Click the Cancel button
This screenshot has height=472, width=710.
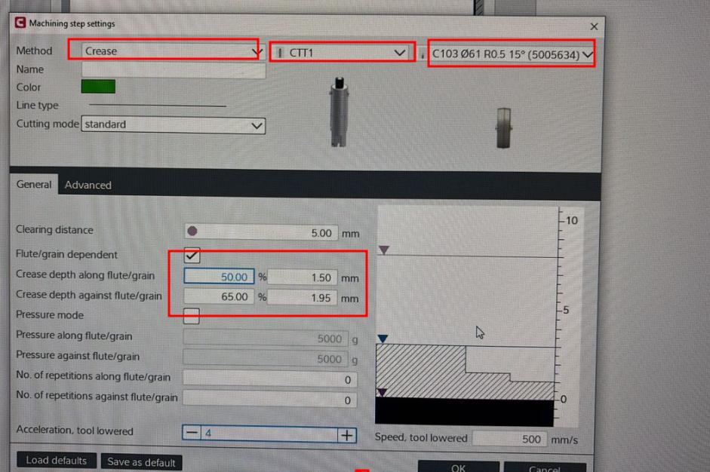[x=545, y=468]
